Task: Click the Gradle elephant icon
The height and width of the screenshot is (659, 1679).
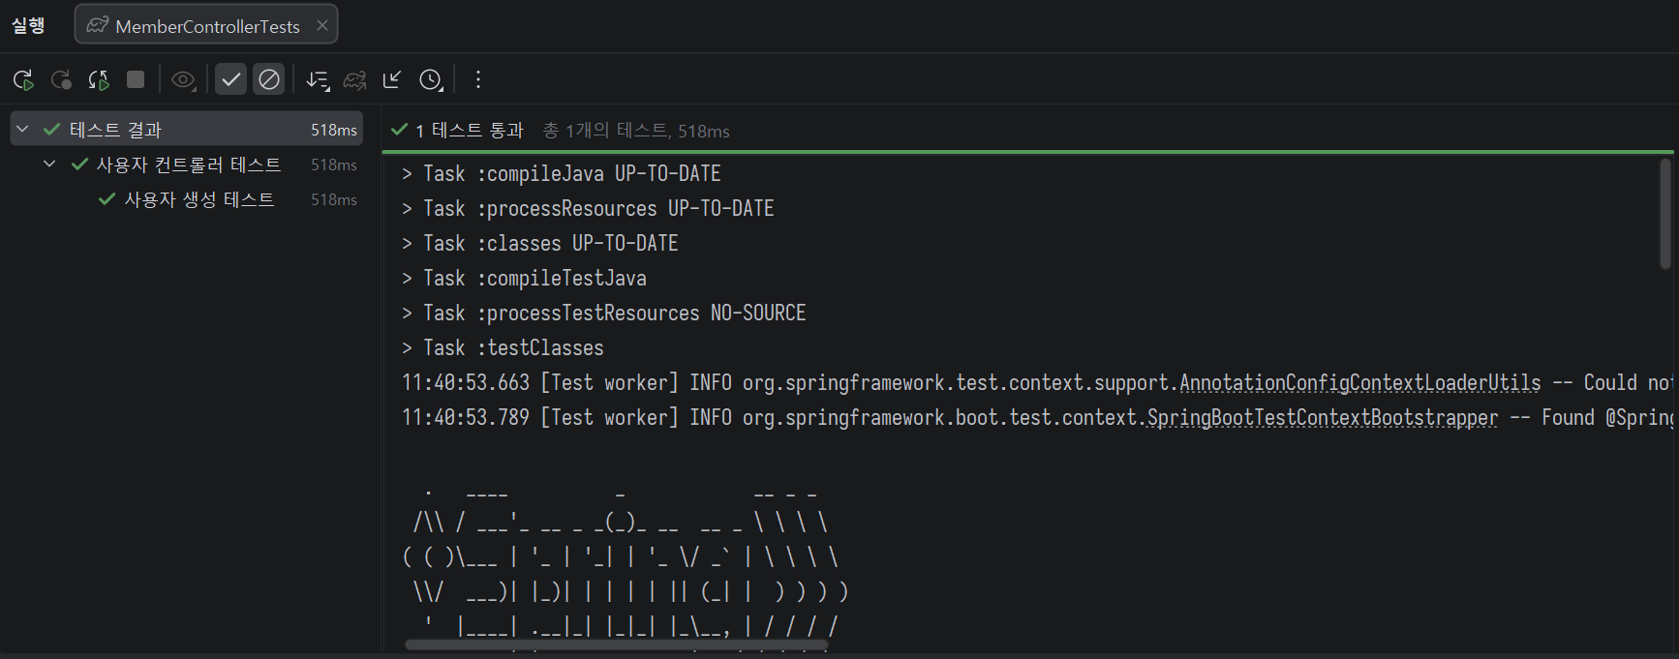Action: [x=355, y=79]
